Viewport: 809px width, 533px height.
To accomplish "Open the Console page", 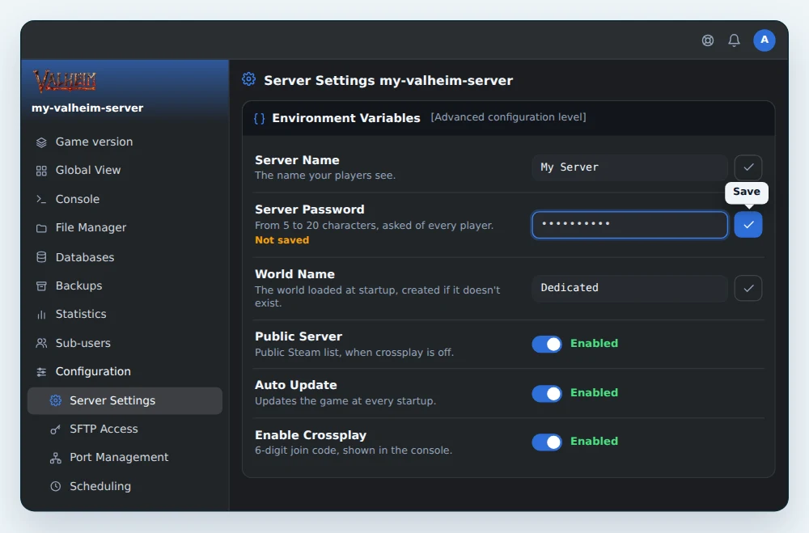I will [125, 199].
